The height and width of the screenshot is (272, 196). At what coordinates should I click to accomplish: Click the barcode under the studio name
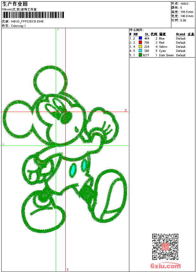pyautogui.click(x=33, y=15)
